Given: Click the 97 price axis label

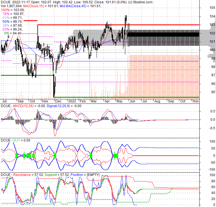Looking at the screenshot, I should pos(213,75).
